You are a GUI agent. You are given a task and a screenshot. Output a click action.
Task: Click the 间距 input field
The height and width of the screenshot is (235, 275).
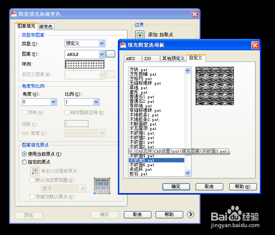(76, 124)
